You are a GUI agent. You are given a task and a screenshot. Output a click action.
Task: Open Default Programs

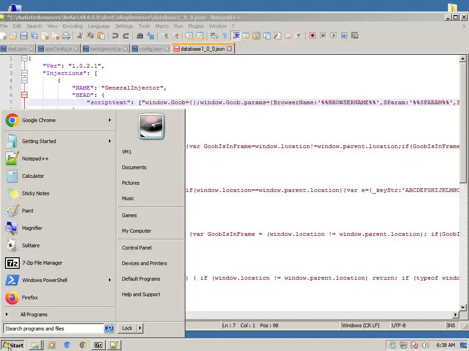(x=141, y=279)
